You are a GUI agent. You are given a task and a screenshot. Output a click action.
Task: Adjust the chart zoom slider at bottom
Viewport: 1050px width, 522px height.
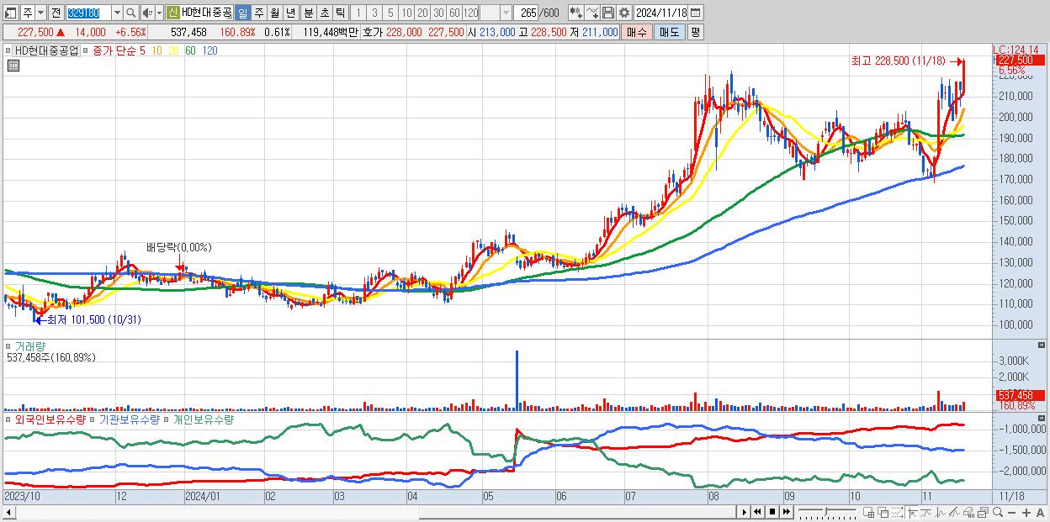[x=826, y=511]
